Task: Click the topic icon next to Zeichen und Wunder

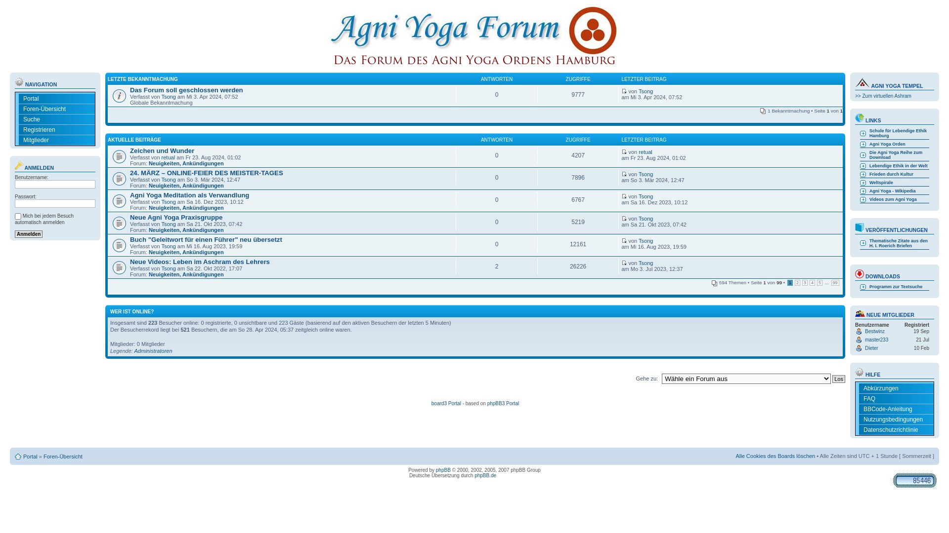Action: coord(119,156)
